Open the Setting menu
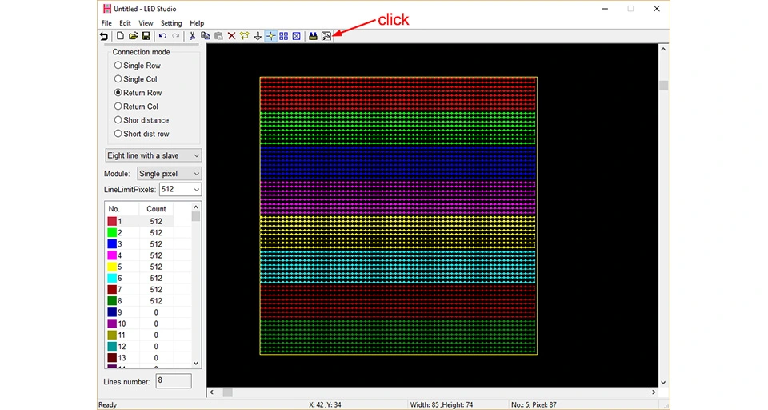The image size is (768, 410). tap(171, 23)
